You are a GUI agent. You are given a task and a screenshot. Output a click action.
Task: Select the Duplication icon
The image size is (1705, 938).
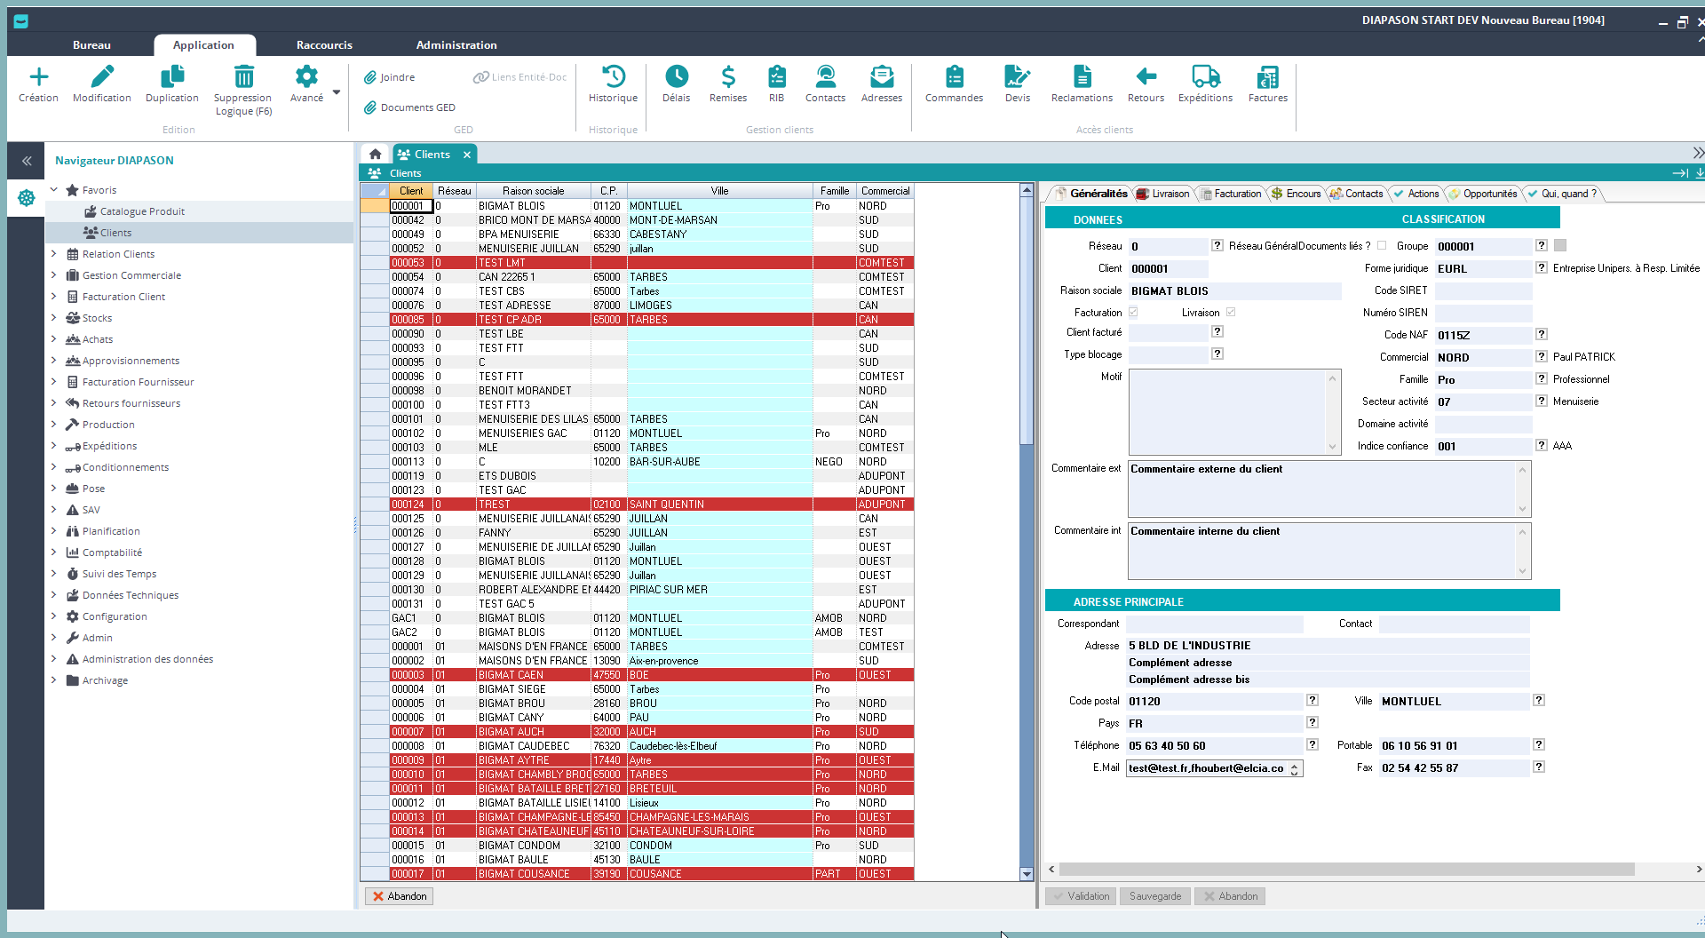pos(171,77)
